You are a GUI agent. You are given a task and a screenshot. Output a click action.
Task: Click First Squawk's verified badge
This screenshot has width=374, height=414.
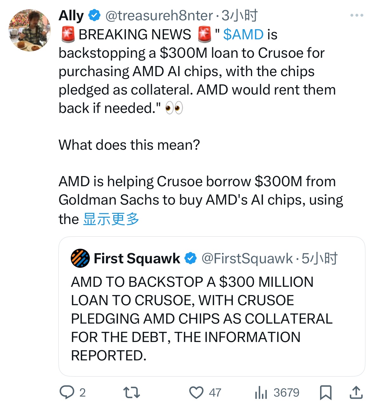tap(191, 259)
